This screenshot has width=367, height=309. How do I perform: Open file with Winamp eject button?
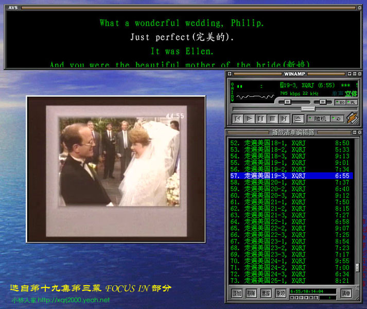[298, 119]
